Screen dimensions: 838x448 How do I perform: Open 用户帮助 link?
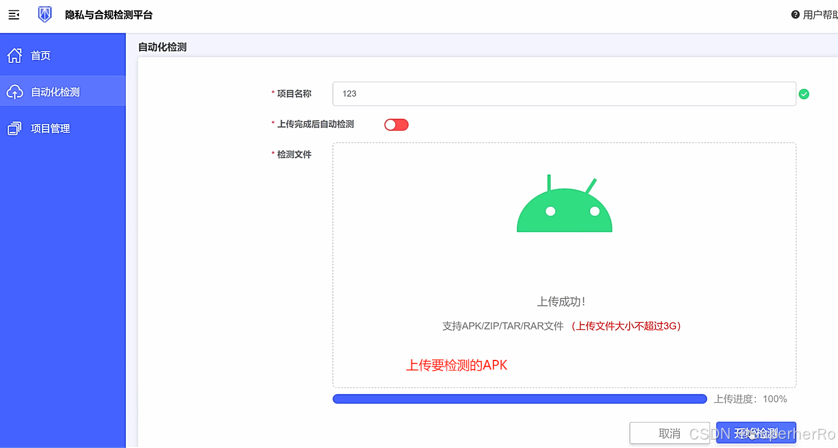coord(820,15)
